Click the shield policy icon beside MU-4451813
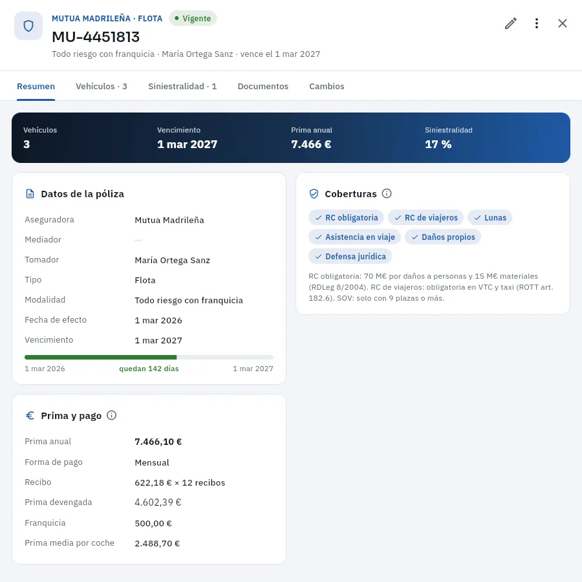 point(28,26)
